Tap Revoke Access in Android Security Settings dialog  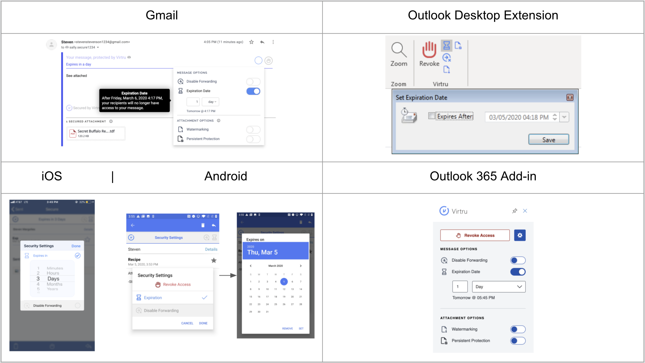pyautogui.click(x=173, y=285)
